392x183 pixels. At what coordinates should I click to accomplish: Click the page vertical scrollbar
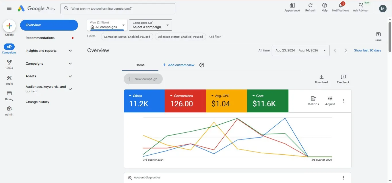point(390,37)
